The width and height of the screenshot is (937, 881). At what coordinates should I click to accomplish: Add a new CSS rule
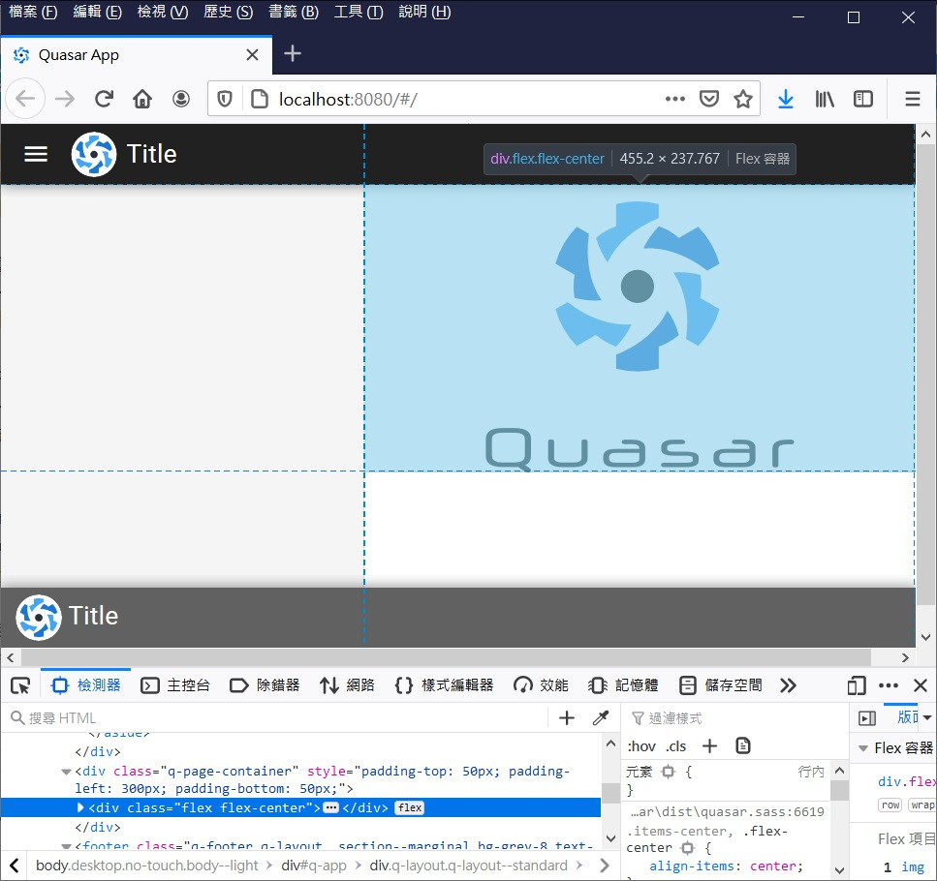click(x=709, y=746)
